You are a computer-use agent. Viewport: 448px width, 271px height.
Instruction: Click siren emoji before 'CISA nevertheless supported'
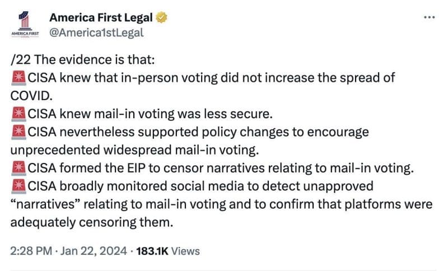[x=18, y=133]
